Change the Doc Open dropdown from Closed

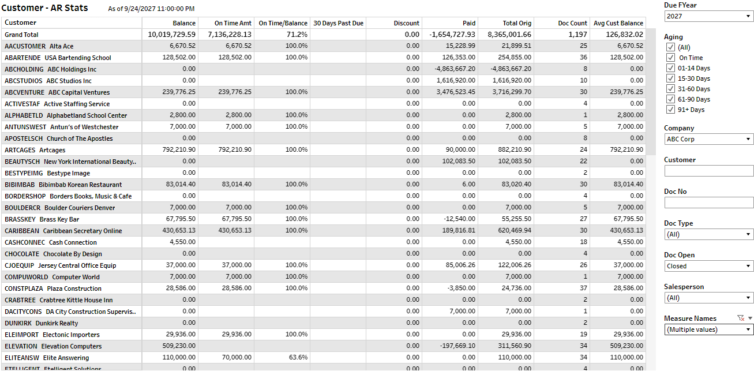tap(708, 266)
